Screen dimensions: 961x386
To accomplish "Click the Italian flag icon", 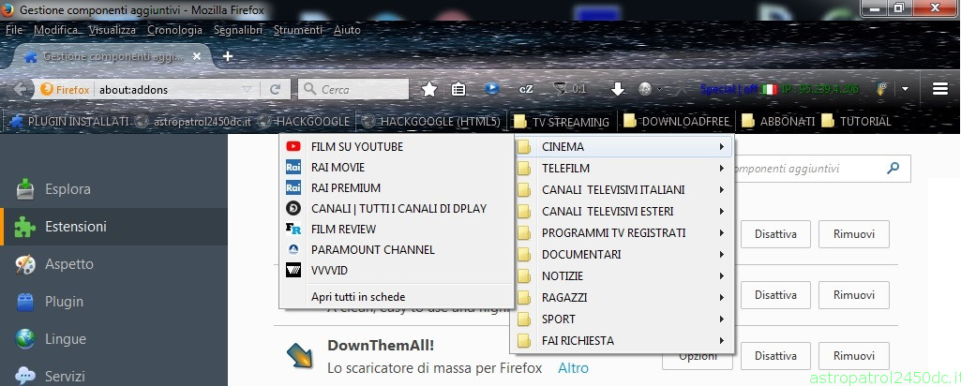I will tap(769, 89).
